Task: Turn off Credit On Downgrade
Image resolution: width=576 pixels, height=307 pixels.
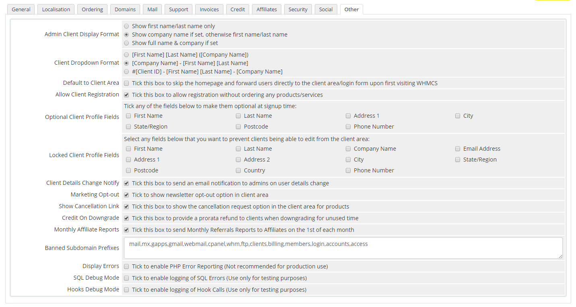Action: 127,219
